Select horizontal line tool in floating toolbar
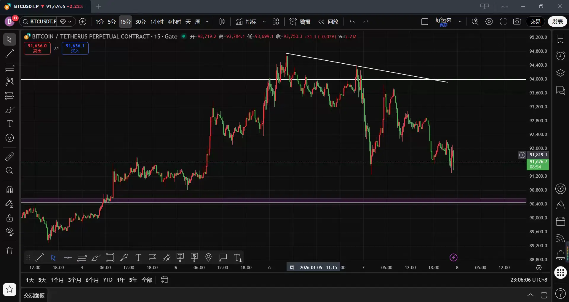The image size is (569, 302). 68,257
